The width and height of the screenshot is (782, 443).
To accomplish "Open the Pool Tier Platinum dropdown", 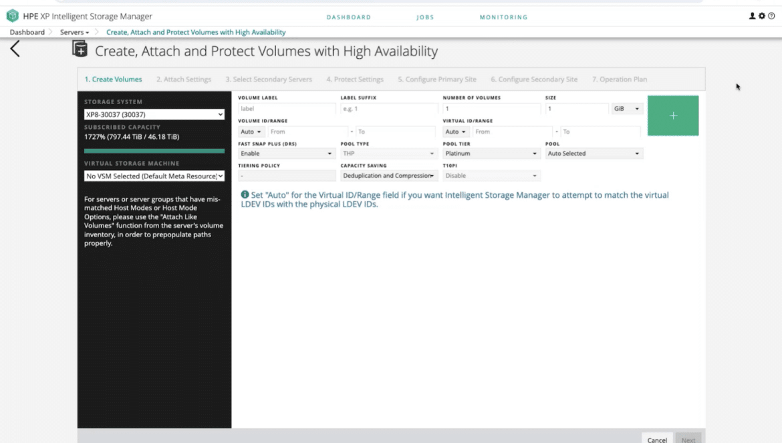I will 491,154.
